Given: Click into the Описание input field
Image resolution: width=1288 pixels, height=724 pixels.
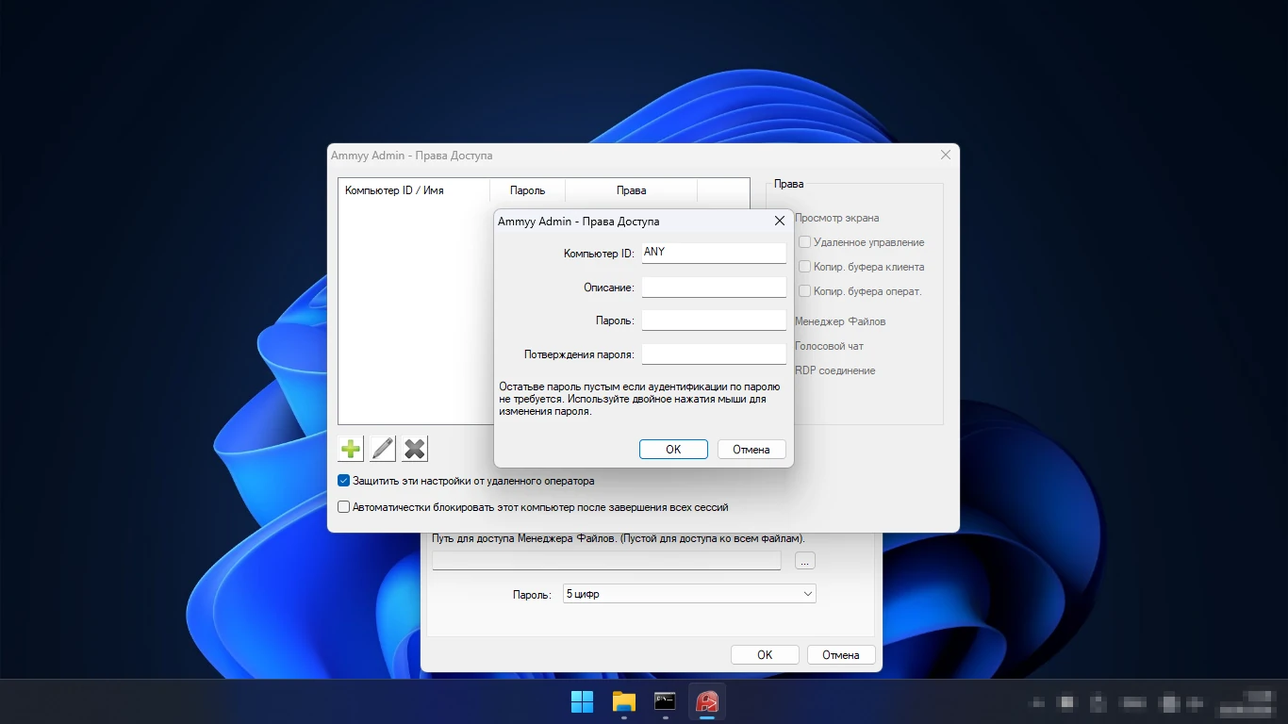Looking at the screenshot, I should click(x=714, y=287).
